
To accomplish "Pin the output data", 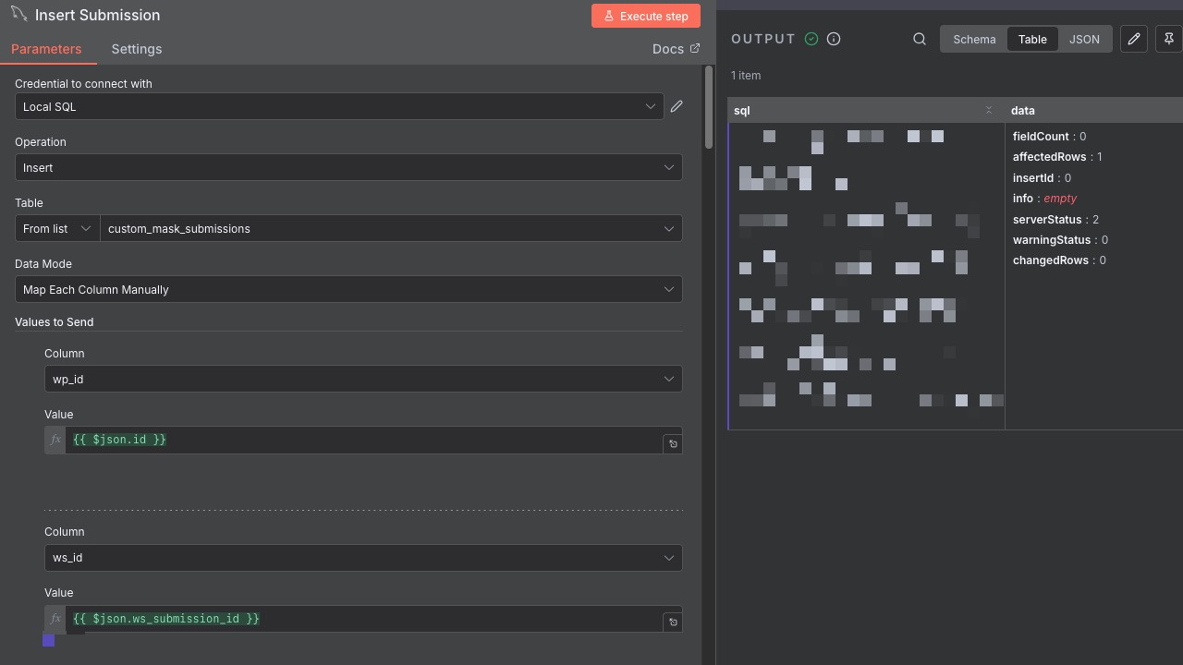I will pos(1169,39).
